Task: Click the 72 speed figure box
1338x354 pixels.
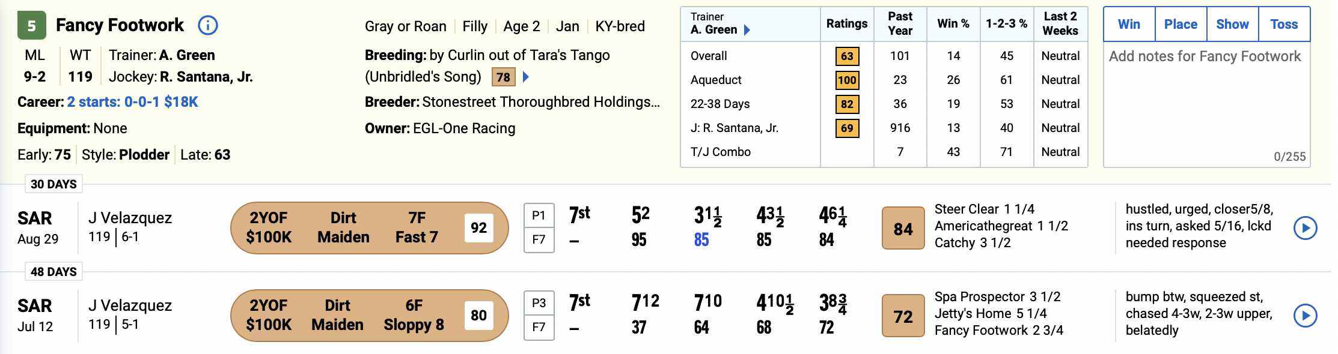Action: click(903, 316)
